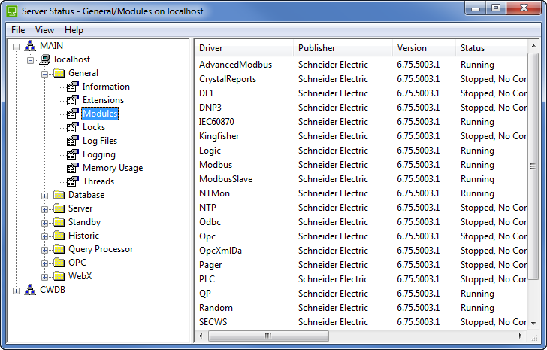Expand the CWDB tree node

16,291
